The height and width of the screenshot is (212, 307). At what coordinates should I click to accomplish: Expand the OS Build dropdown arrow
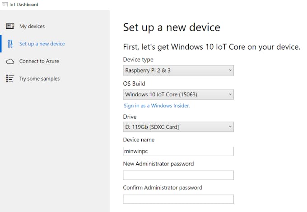click(x=230, y=94)
